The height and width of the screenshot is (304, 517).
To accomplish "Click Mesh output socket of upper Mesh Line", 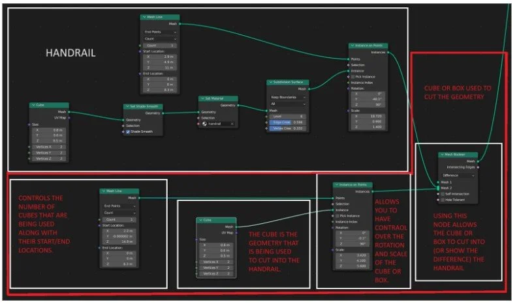I will [x=180, y=23].
